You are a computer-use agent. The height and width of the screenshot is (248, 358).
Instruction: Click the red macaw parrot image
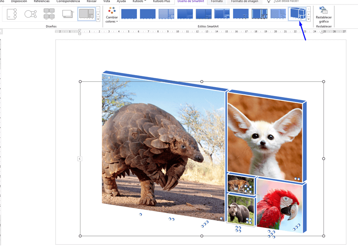(279, 206)
